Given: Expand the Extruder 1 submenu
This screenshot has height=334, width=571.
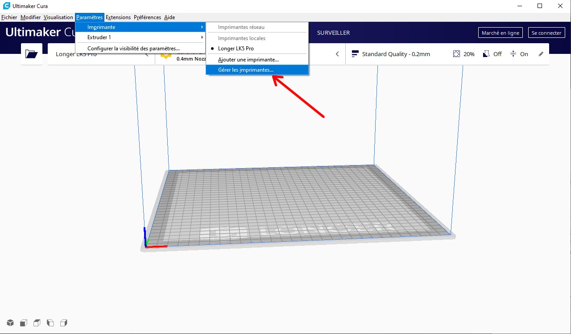Looking at the screenshot, I should point(141,37).
